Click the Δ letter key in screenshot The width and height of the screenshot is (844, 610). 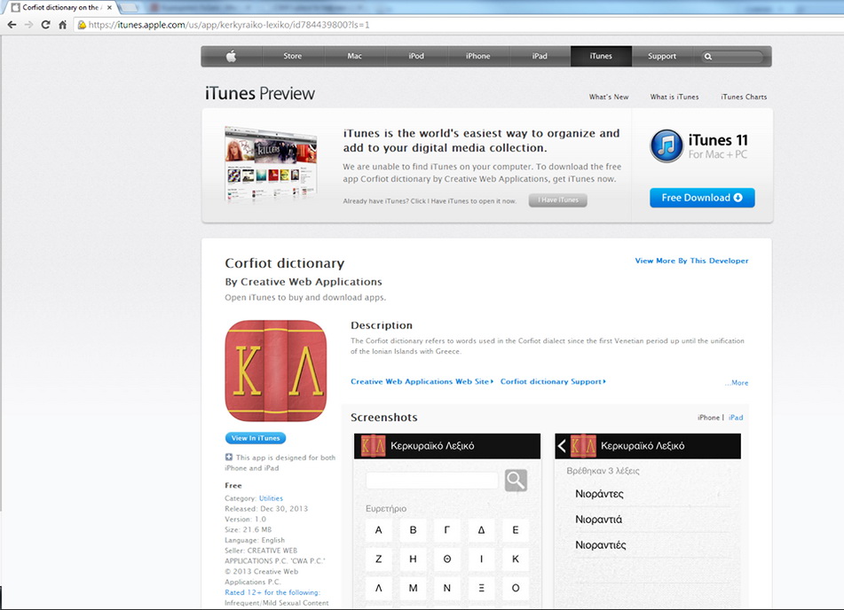point(481,530)
